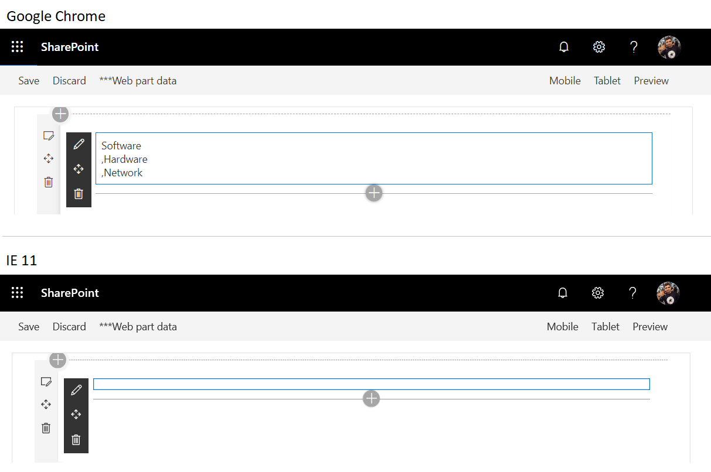Add web part plus below IE 11 text box
The width and height of the screenshot is (711, 472).
click(x=372, y=399)
